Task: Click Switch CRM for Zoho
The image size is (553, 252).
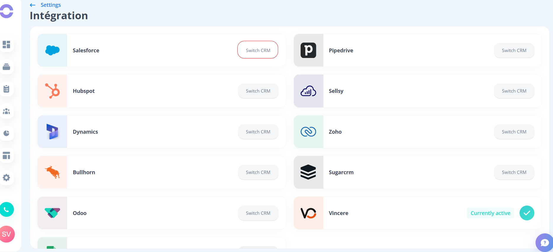Action: [514, 132]
